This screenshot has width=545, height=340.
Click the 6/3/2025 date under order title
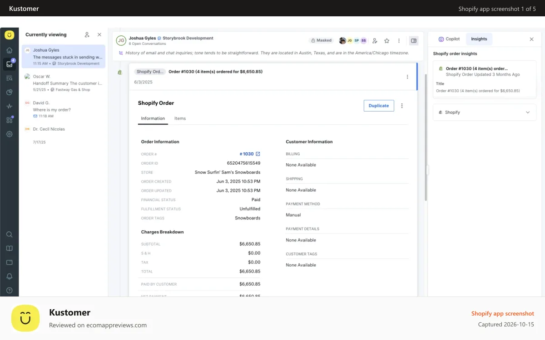[144, 82]
